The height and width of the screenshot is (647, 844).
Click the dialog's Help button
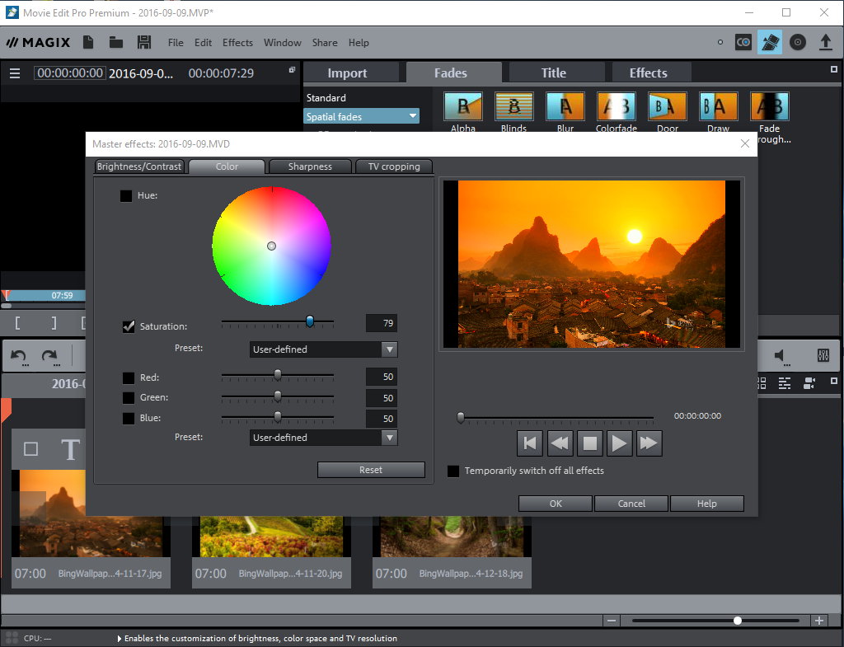(706, 504)
